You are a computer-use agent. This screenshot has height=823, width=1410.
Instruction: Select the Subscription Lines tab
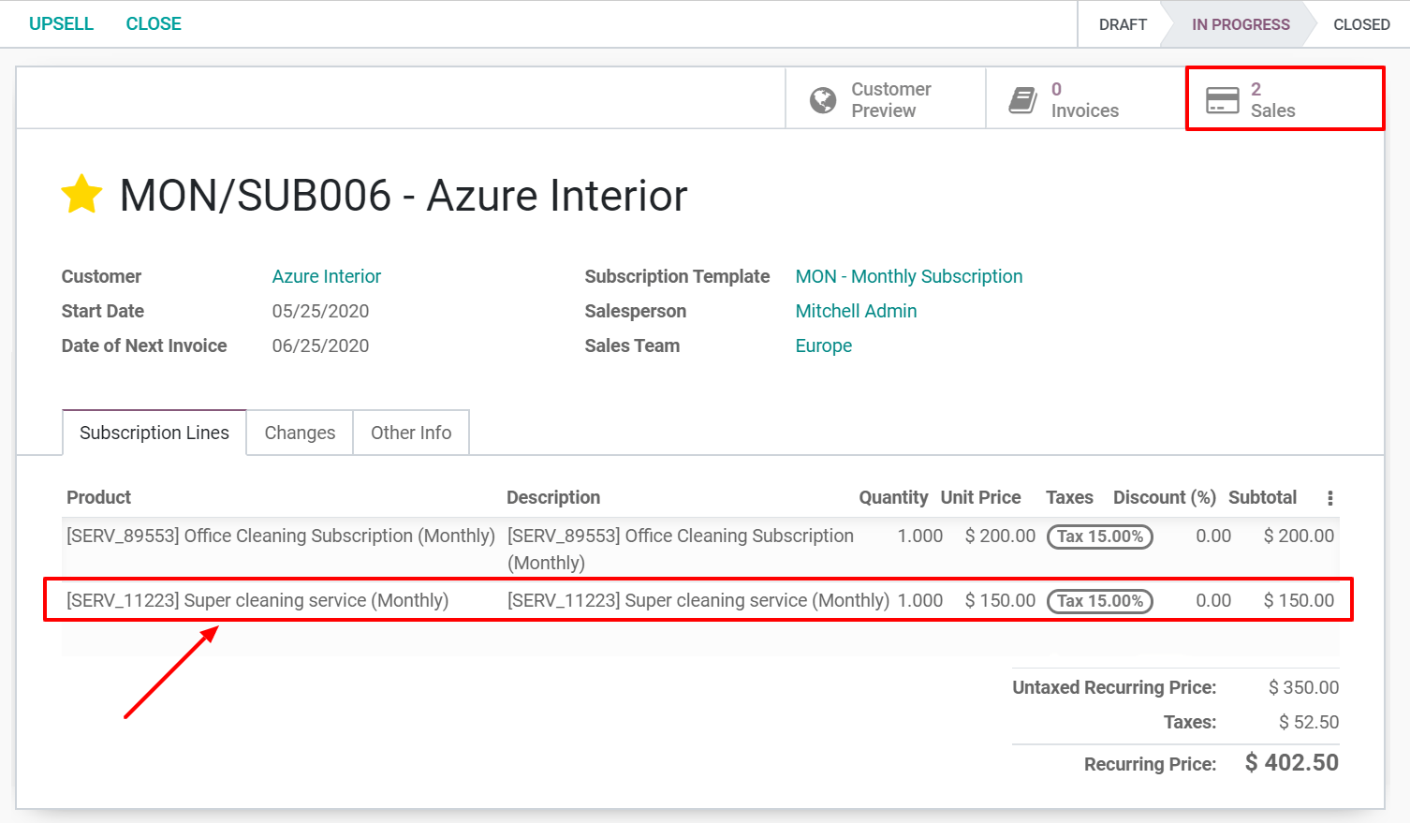pyautogui.click(x=154, y=432)
